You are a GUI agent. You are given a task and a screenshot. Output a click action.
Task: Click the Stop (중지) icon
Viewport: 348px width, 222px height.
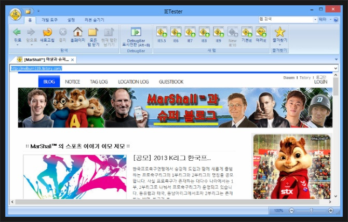click(63, 32)
